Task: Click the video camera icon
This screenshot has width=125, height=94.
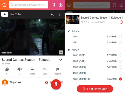Action: click(69, 50)
